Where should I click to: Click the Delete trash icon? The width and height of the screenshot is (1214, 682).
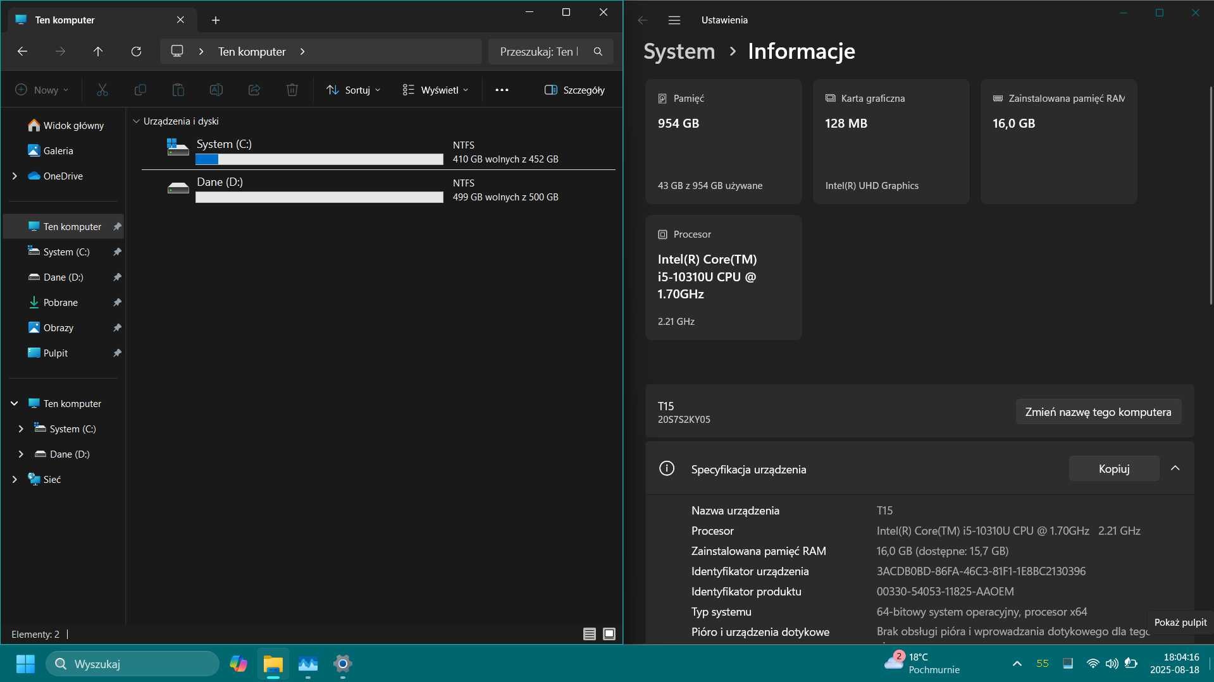click(x=292, y=90)
